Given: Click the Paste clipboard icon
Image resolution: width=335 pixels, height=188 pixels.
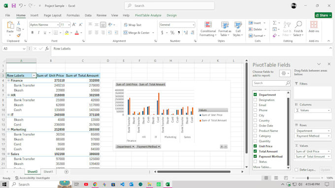Looking at the screenshot, I should (x=10, y=25).
